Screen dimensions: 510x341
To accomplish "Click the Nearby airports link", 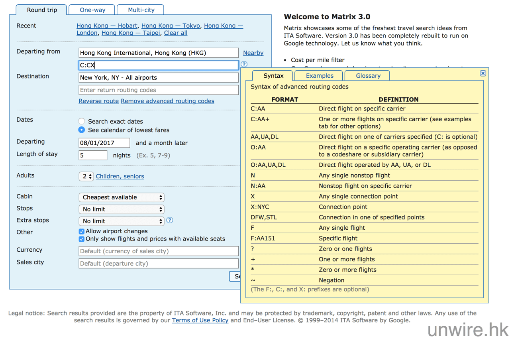I will [x=253, y=53].
